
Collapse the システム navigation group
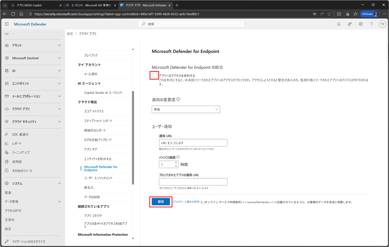point(33,183)
